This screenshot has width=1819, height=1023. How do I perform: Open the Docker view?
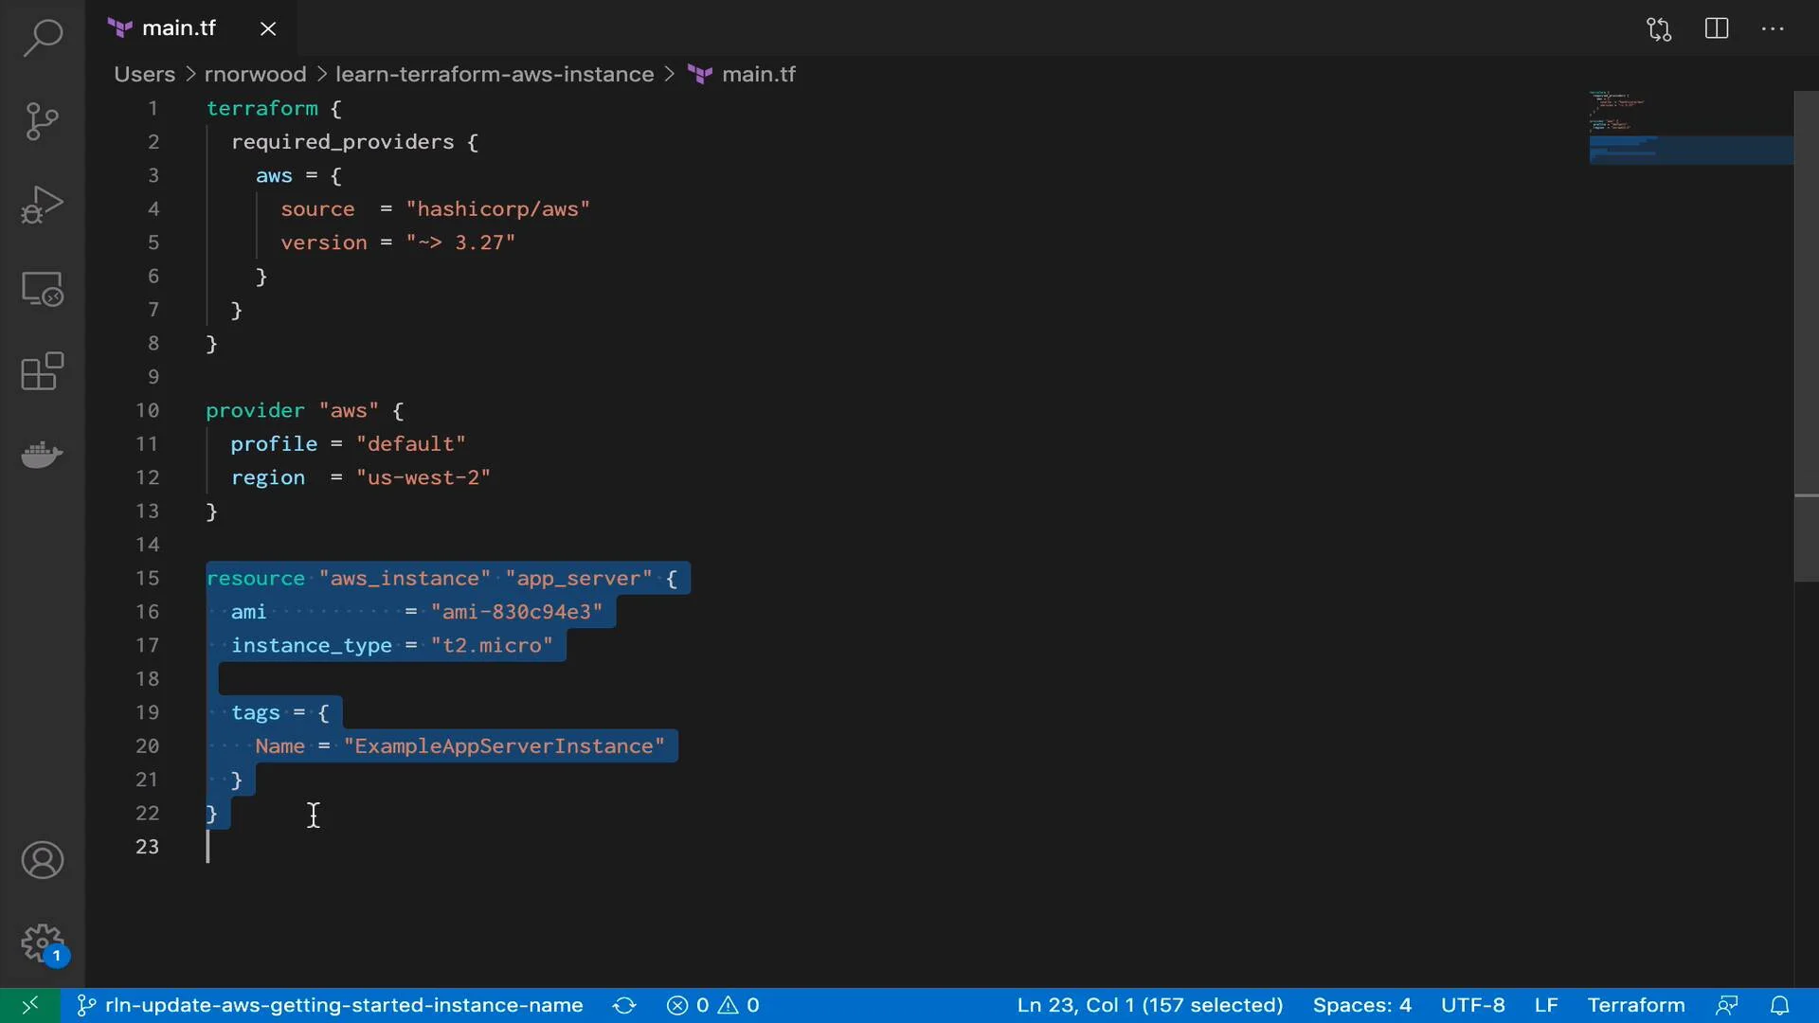click(x=43, y=455)
